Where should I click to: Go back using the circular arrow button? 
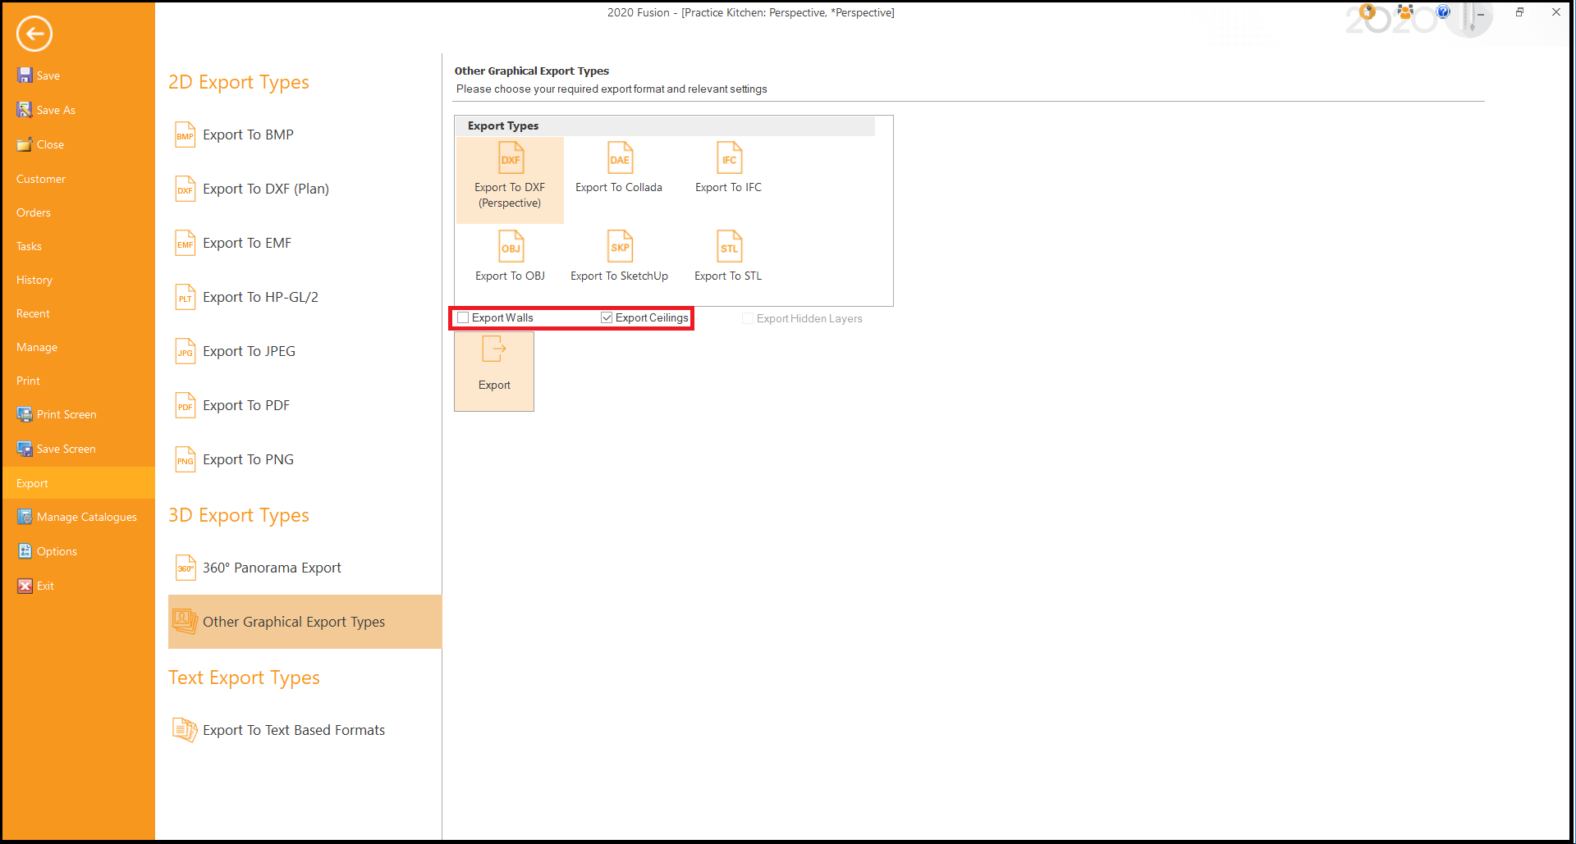tap(34, 34)
